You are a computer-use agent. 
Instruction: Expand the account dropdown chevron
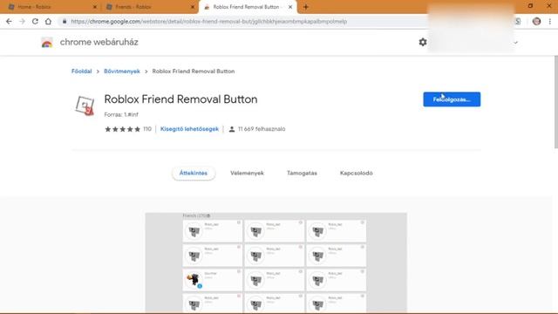coord(515,43)
